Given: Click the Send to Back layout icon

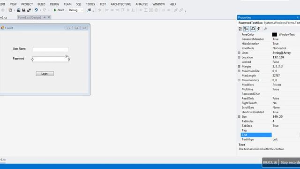Looking at the screenshot, I should pos(181,10).
